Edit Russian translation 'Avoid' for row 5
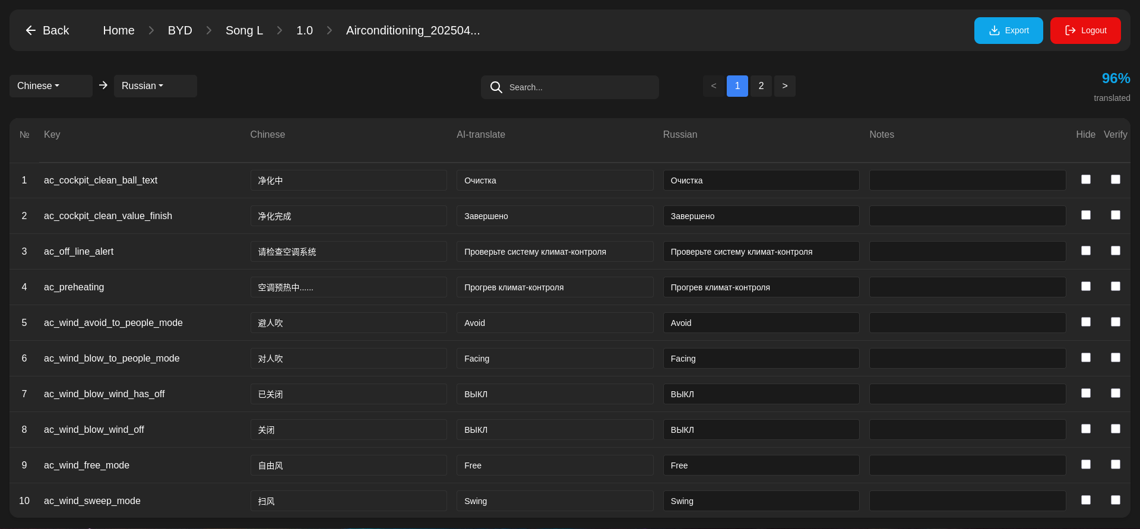The image size is (1140, 529). coord(761,323)
